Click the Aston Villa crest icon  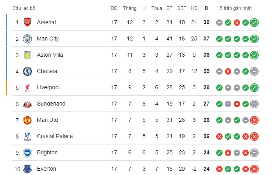click(x=27, y=55)
